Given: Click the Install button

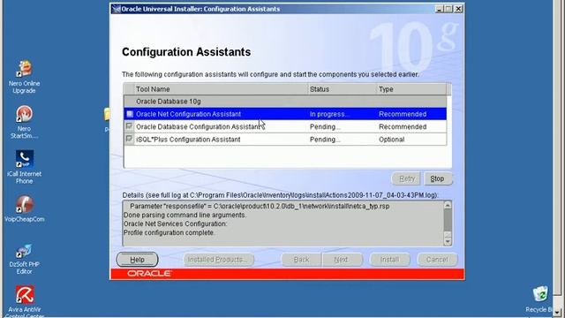Looking at the screenshot, I should [389, 260].
